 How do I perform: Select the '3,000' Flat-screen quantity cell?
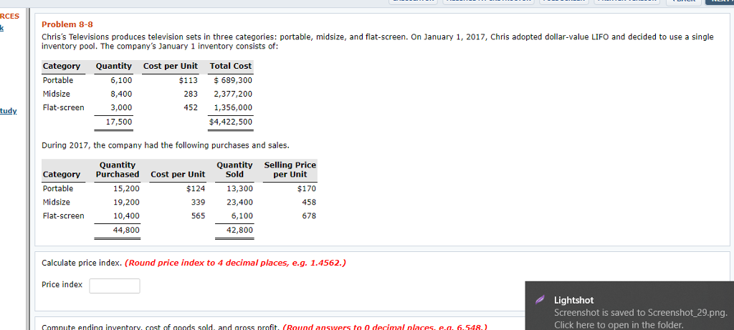121,107
